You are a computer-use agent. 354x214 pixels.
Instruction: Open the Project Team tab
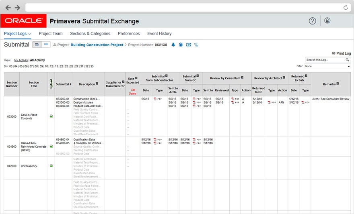pyautogui.click(x=51, y=34)
